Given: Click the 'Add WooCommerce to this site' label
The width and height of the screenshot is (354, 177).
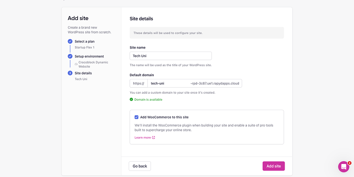Looking at the screenshot, I should pos(164,117).
